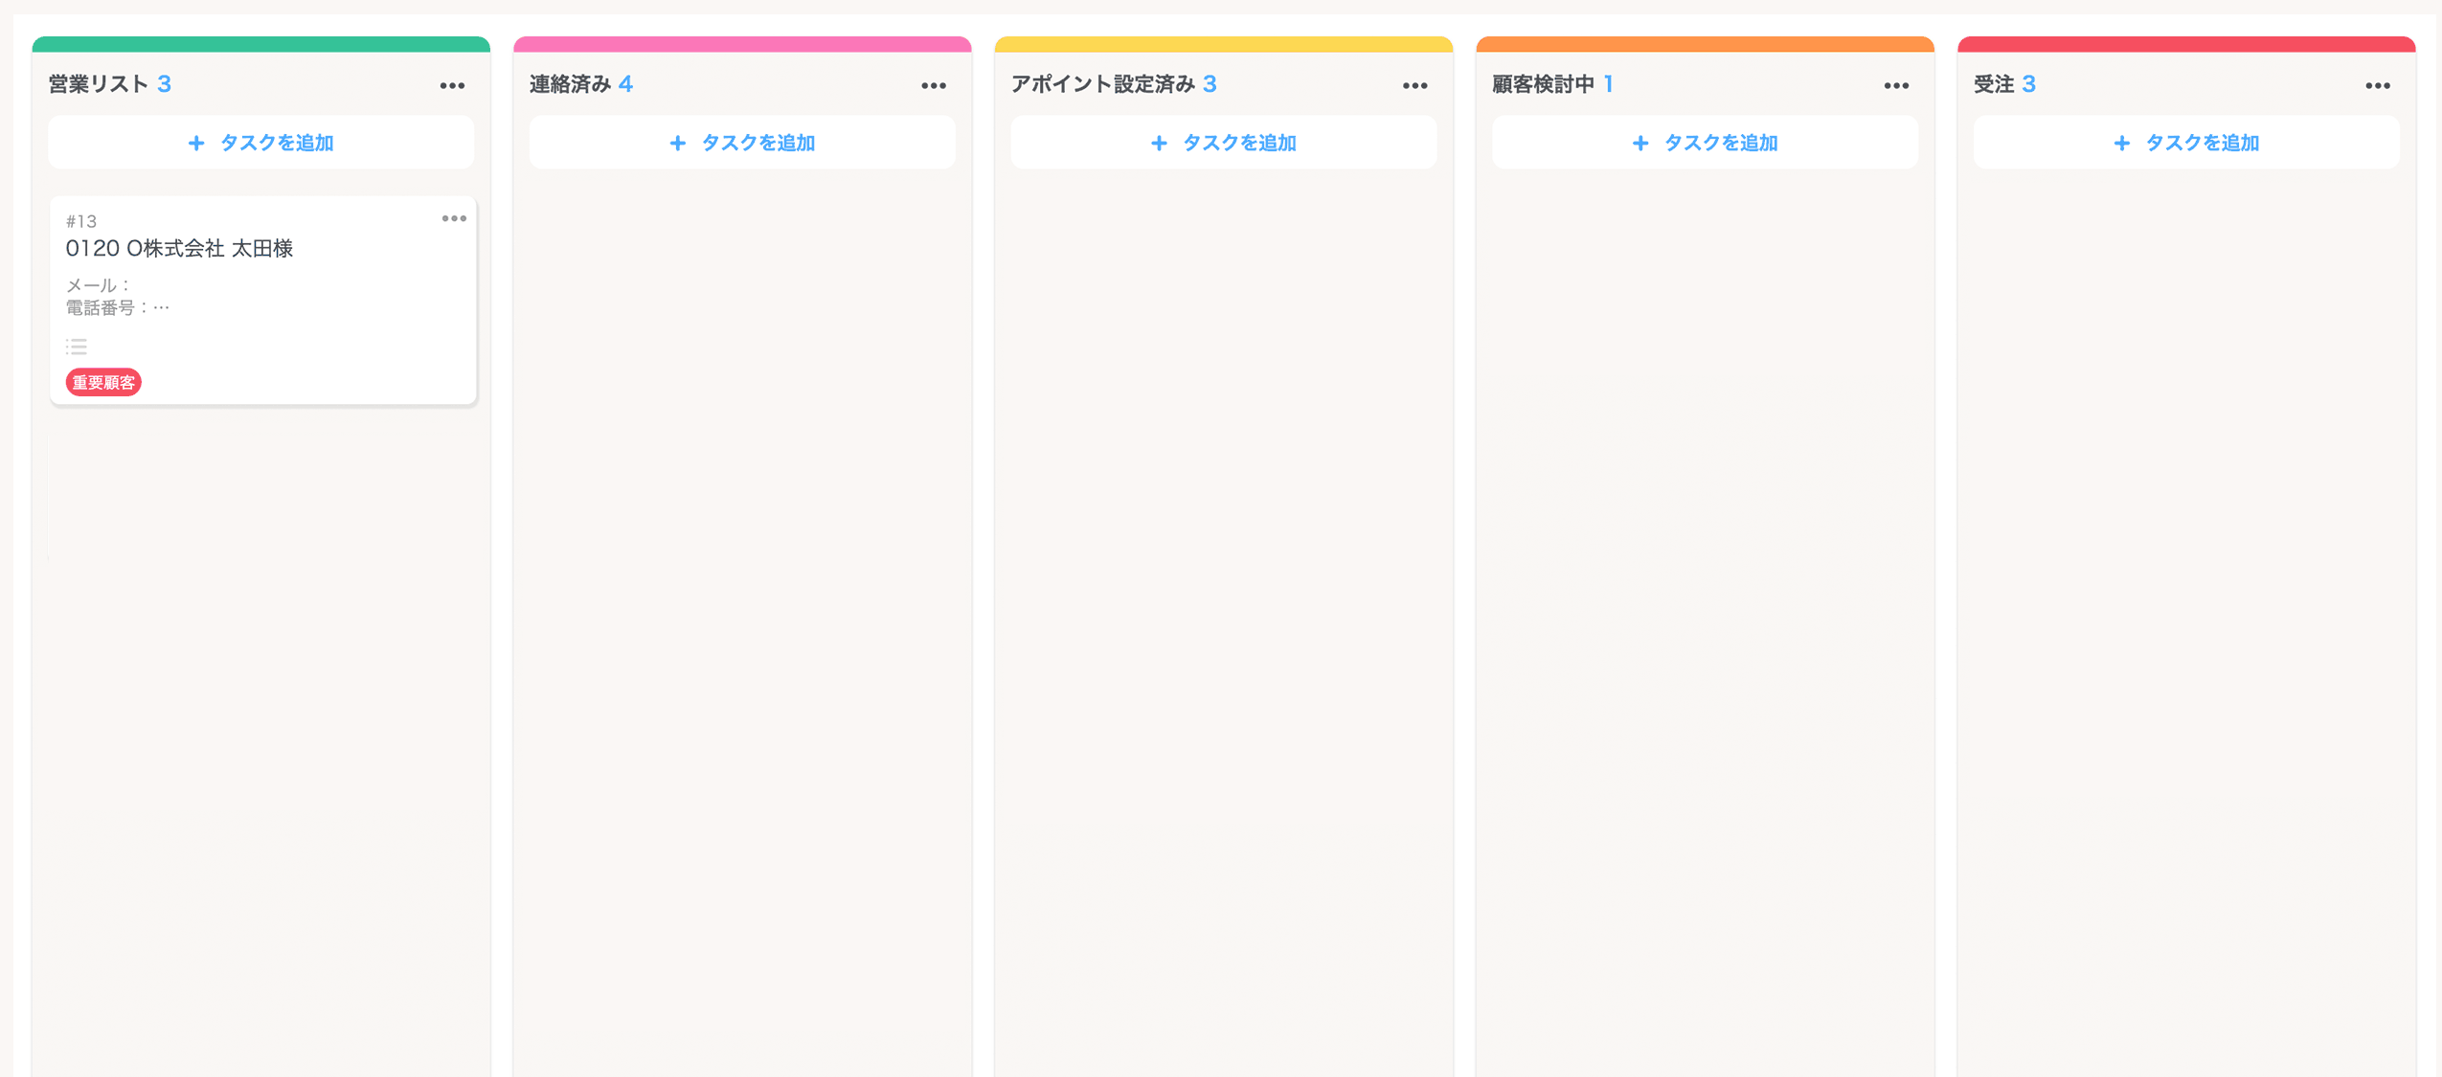This screenshot has height=1077, width=2442.
Task: Open the アポイント設定済み column options menu
Action: pyautogui.click(x=1415, y=85)
